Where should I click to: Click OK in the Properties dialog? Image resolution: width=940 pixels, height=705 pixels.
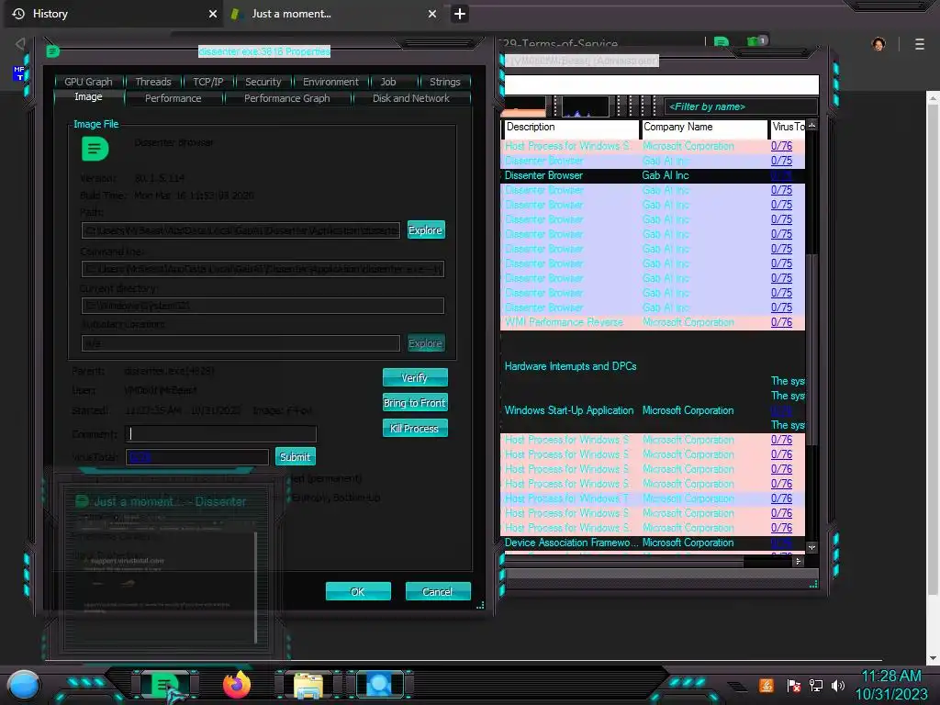pyautogui.click(x=358, y=592)
